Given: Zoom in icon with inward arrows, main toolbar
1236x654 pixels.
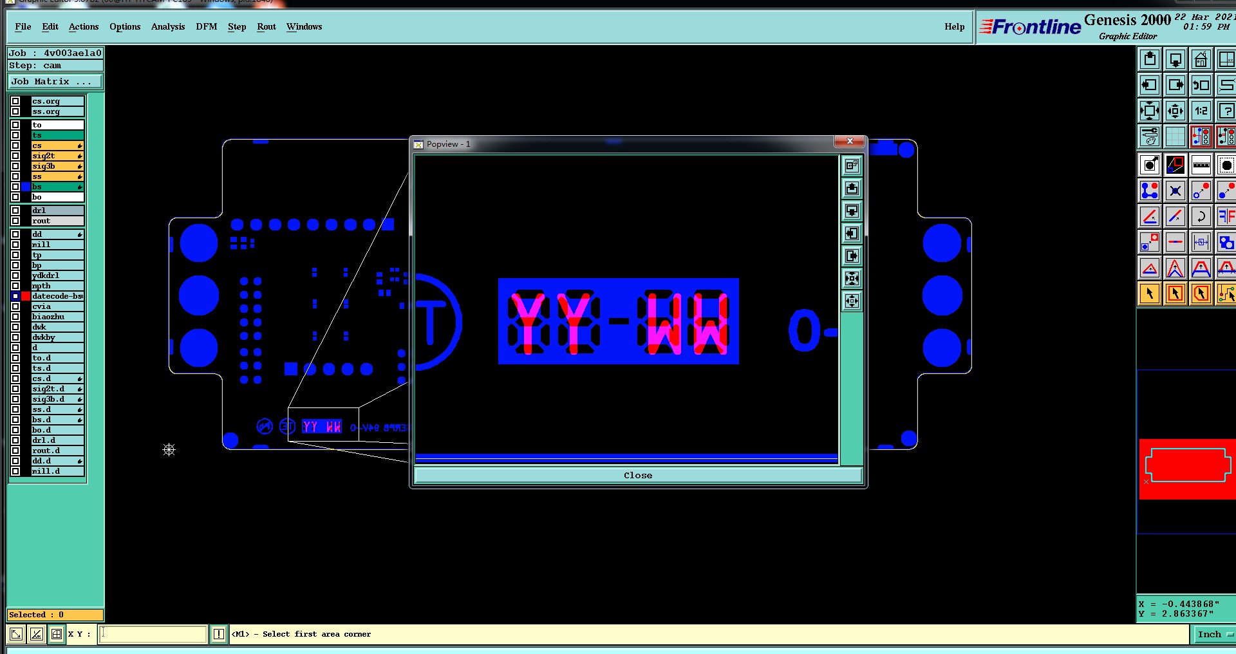Looking at the screenshot, I should pos(1150,111).
